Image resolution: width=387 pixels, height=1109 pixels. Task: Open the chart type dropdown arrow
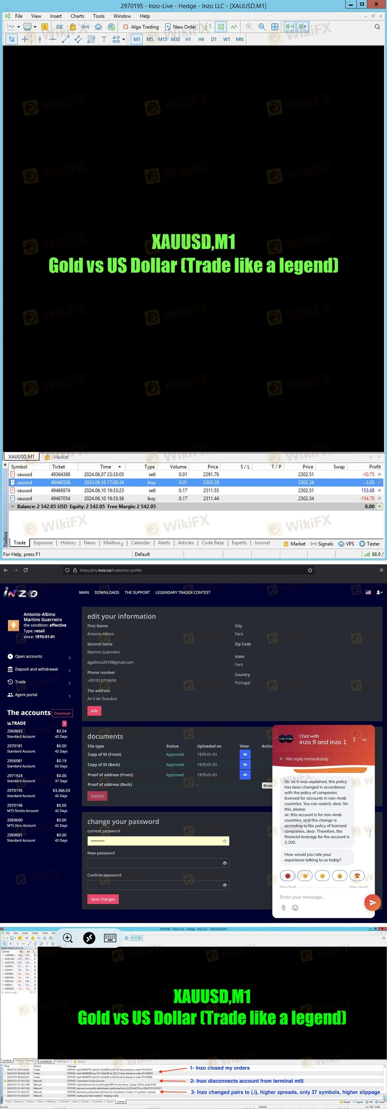click(18, 27)
